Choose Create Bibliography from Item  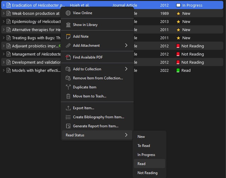[x=98, y=117]
